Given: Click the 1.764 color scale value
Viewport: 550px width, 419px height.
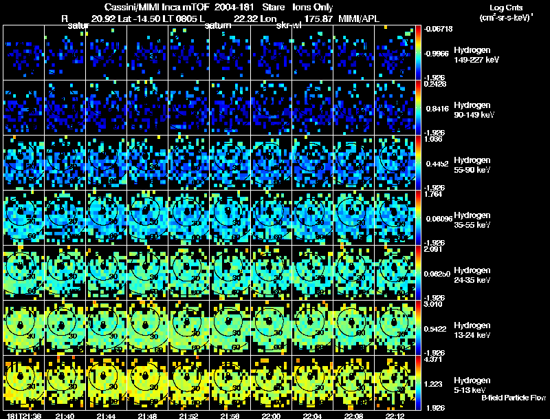Looking at the screenshot, I should 433,194.
